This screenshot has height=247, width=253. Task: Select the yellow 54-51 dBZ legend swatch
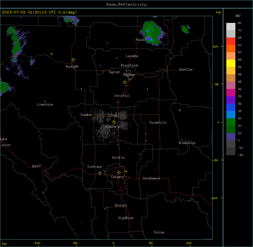pos(231,63)
